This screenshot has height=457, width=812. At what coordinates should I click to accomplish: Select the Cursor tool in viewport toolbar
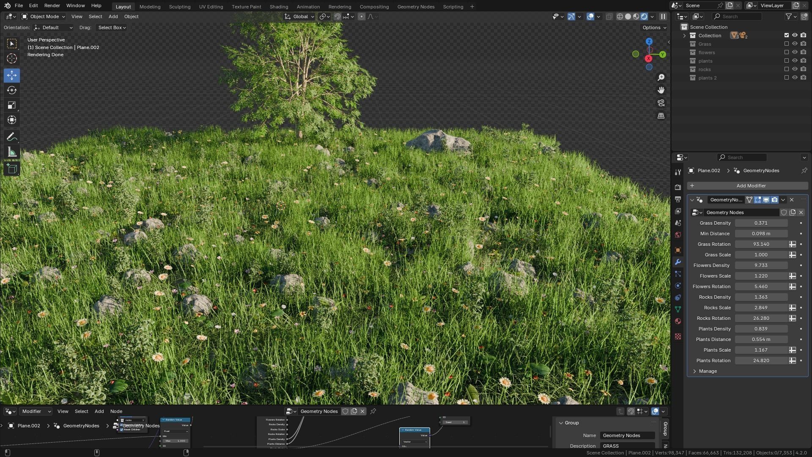pos(12,58)
